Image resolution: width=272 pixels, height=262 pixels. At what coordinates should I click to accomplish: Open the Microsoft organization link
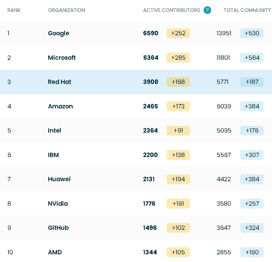(x=62, y=58)
